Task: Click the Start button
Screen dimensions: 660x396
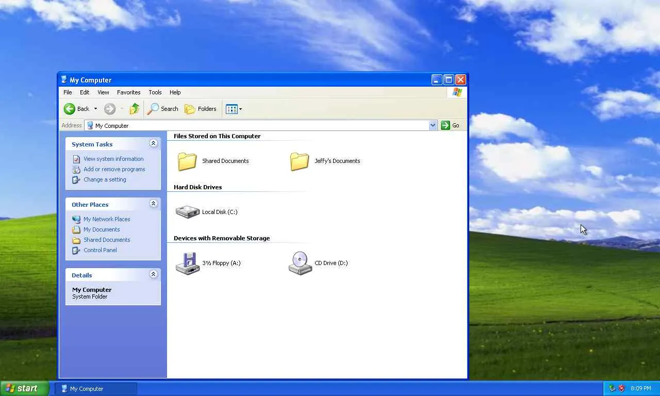Action: pos(25,388)
